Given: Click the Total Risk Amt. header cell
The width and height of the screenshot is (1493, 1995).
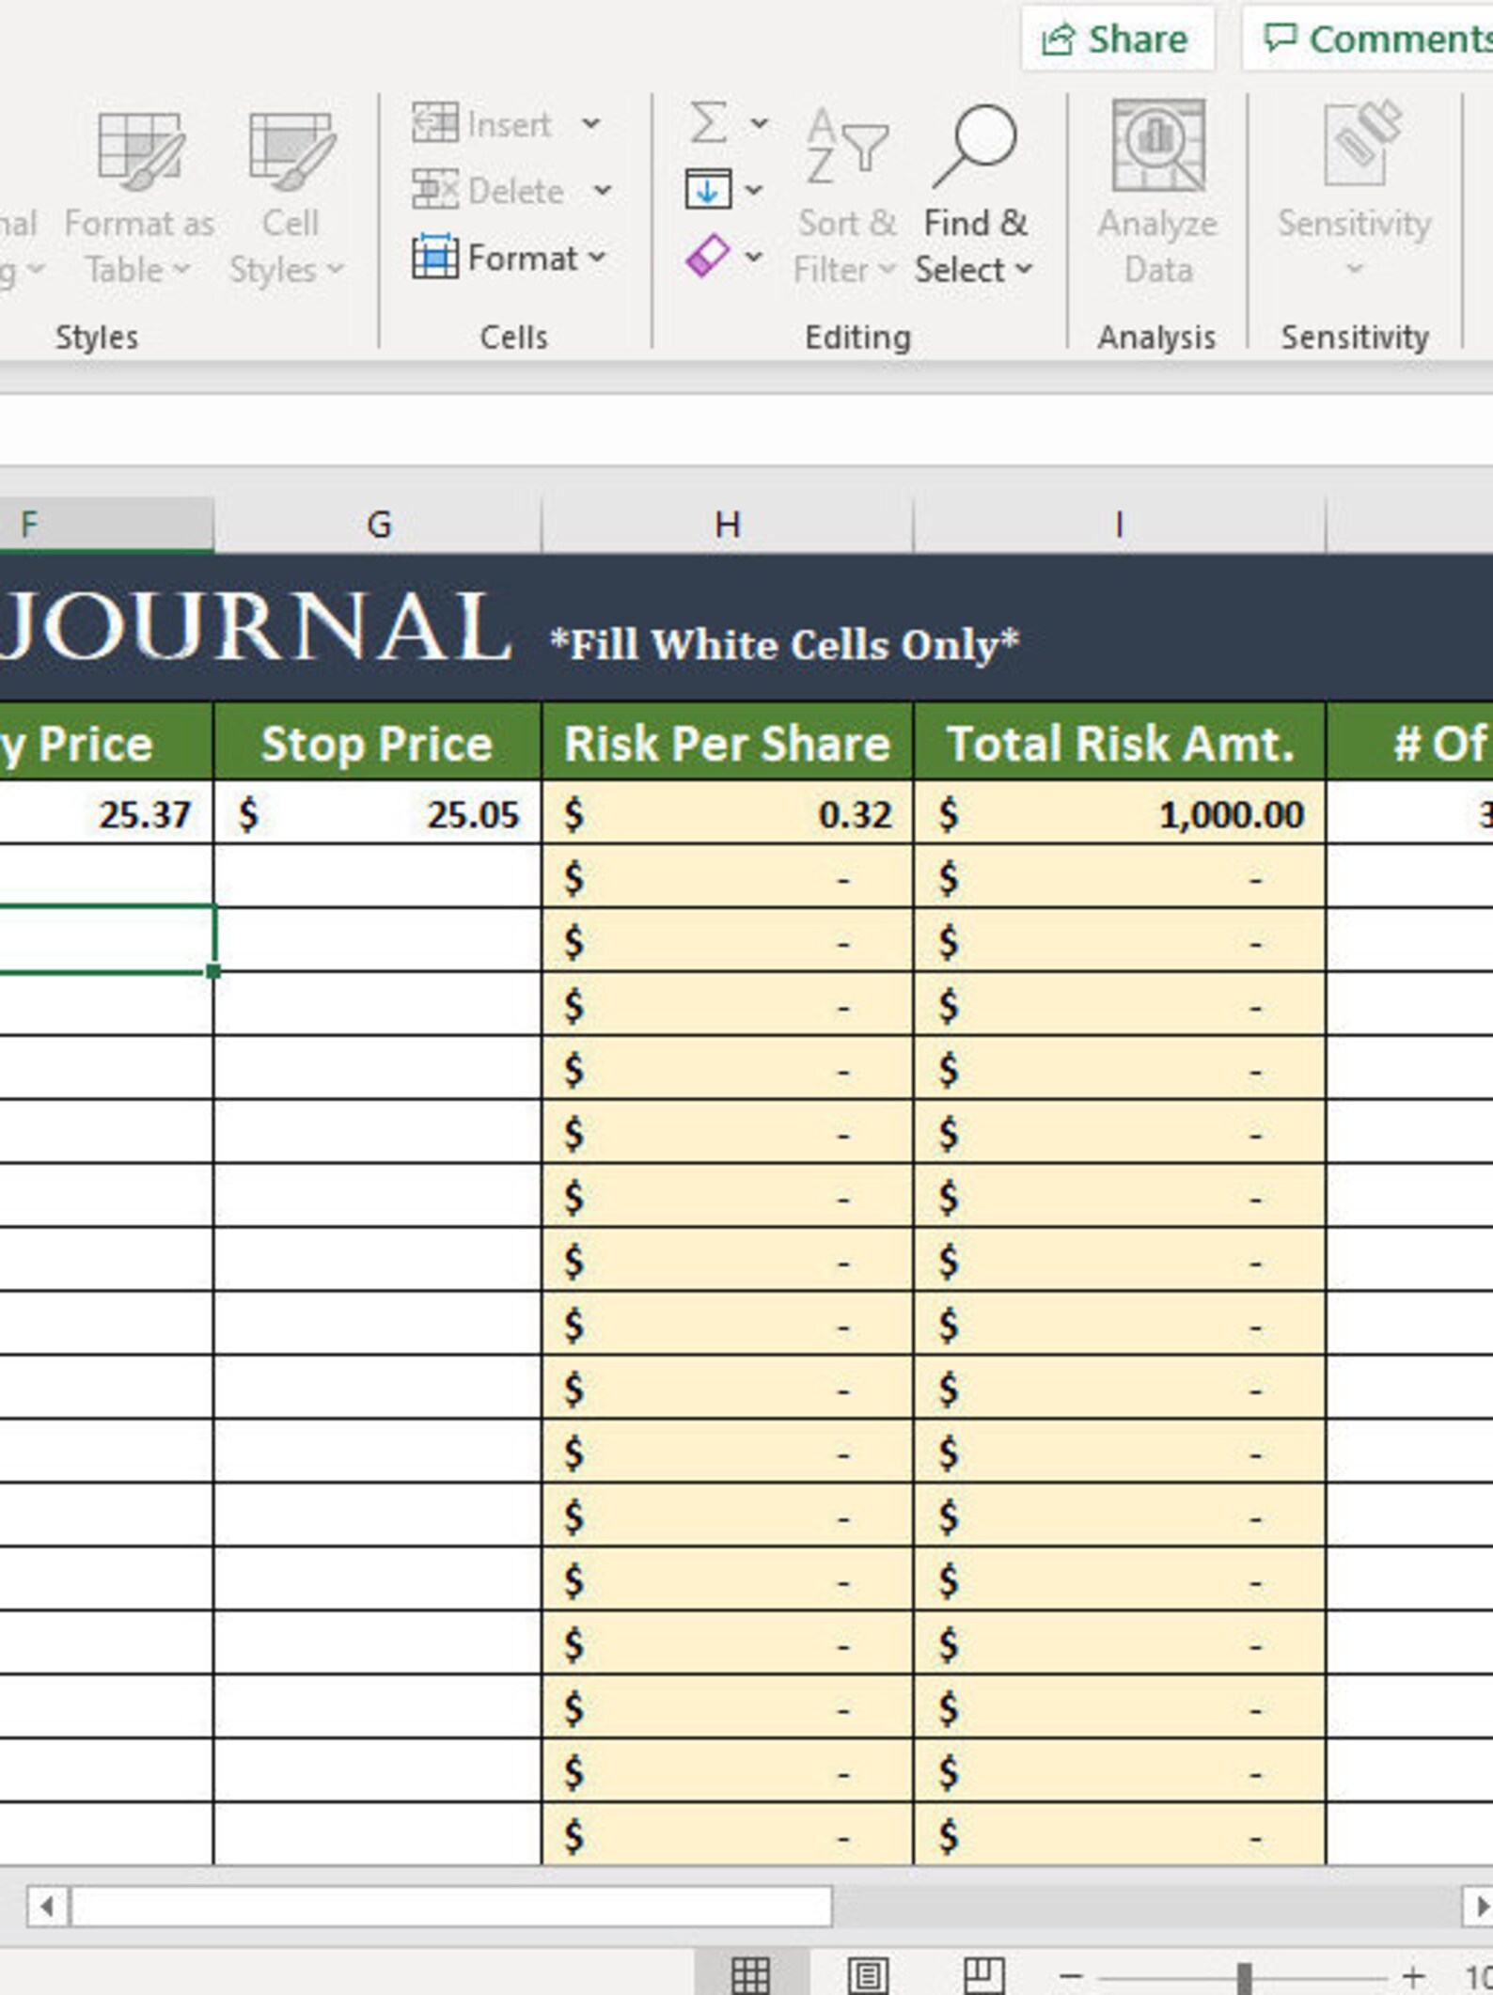Looking at the screenshot, I should [1120, 743].
